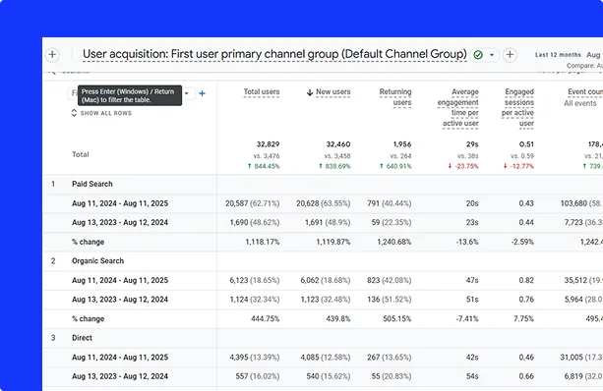
Task: Open dropdown arrow next to green check
Action: tap(492, 55)
